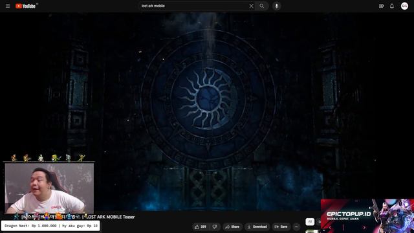Image resolution: width=414 pixels, height=233 pixels.
Task: Save the video to a playlist
Action: pyautogui.click(x=281, y=227)
